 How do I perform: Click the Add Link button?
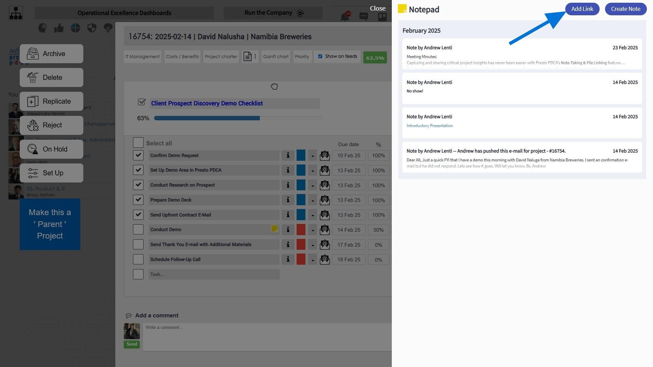[x=582, y=9]
